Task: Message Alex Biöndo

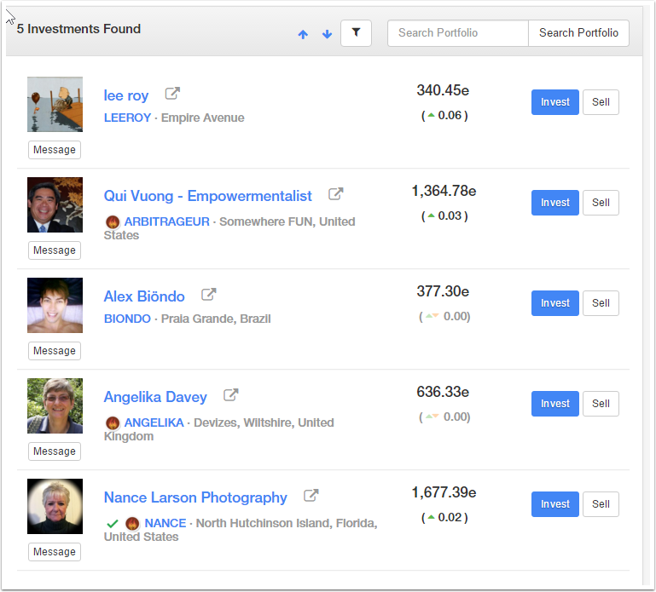Action: (x=55, y=351)
